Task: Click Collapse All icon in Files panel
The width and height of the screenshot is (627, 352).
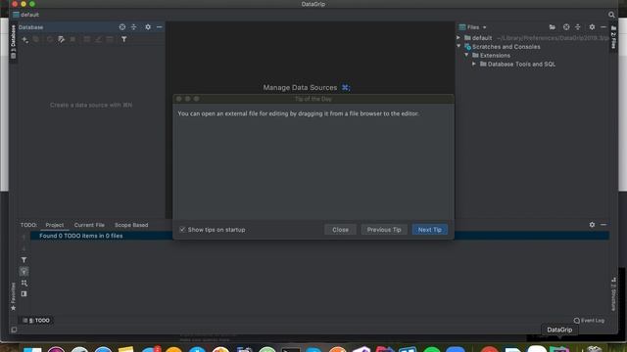Action: [578, 27]
